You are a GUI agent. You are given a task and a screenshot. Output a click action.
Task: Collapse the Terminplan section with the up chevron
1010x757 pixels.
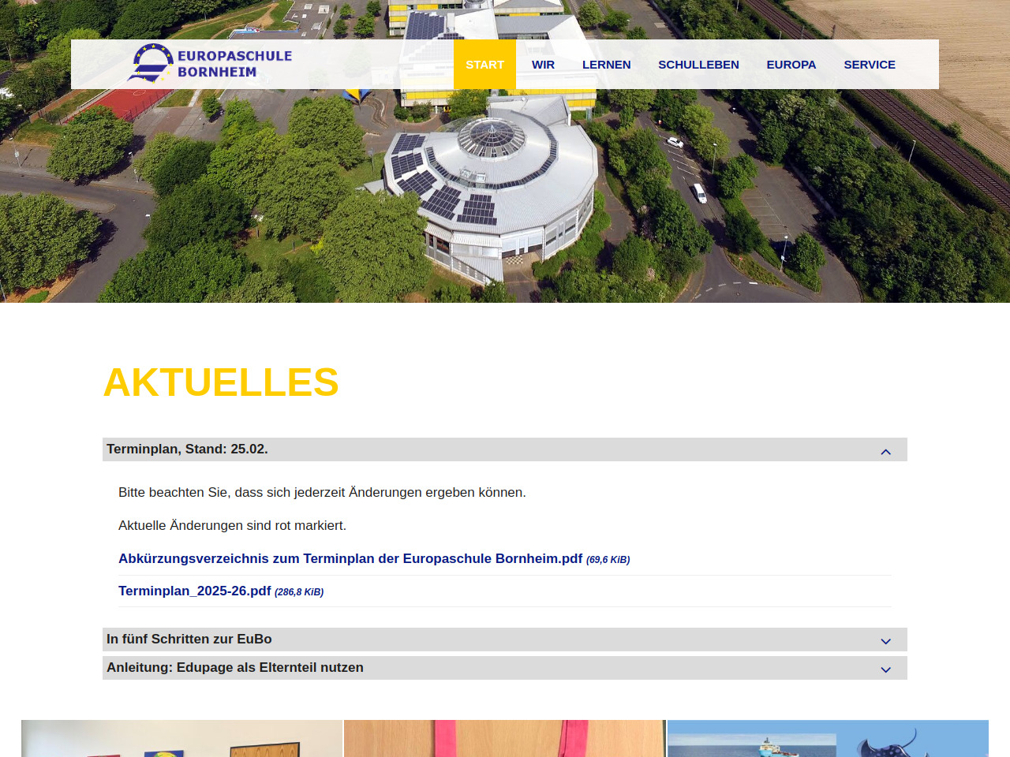pos(885,451)
